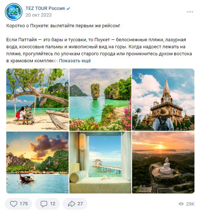Click the 175 likes count
200x213 pixels.
pos(24,204)
